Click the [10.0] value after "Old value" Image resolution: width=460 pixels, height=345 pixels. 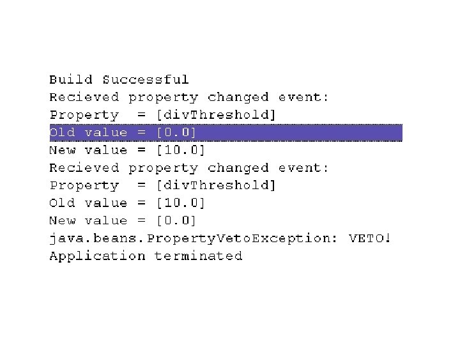point(181,203)
